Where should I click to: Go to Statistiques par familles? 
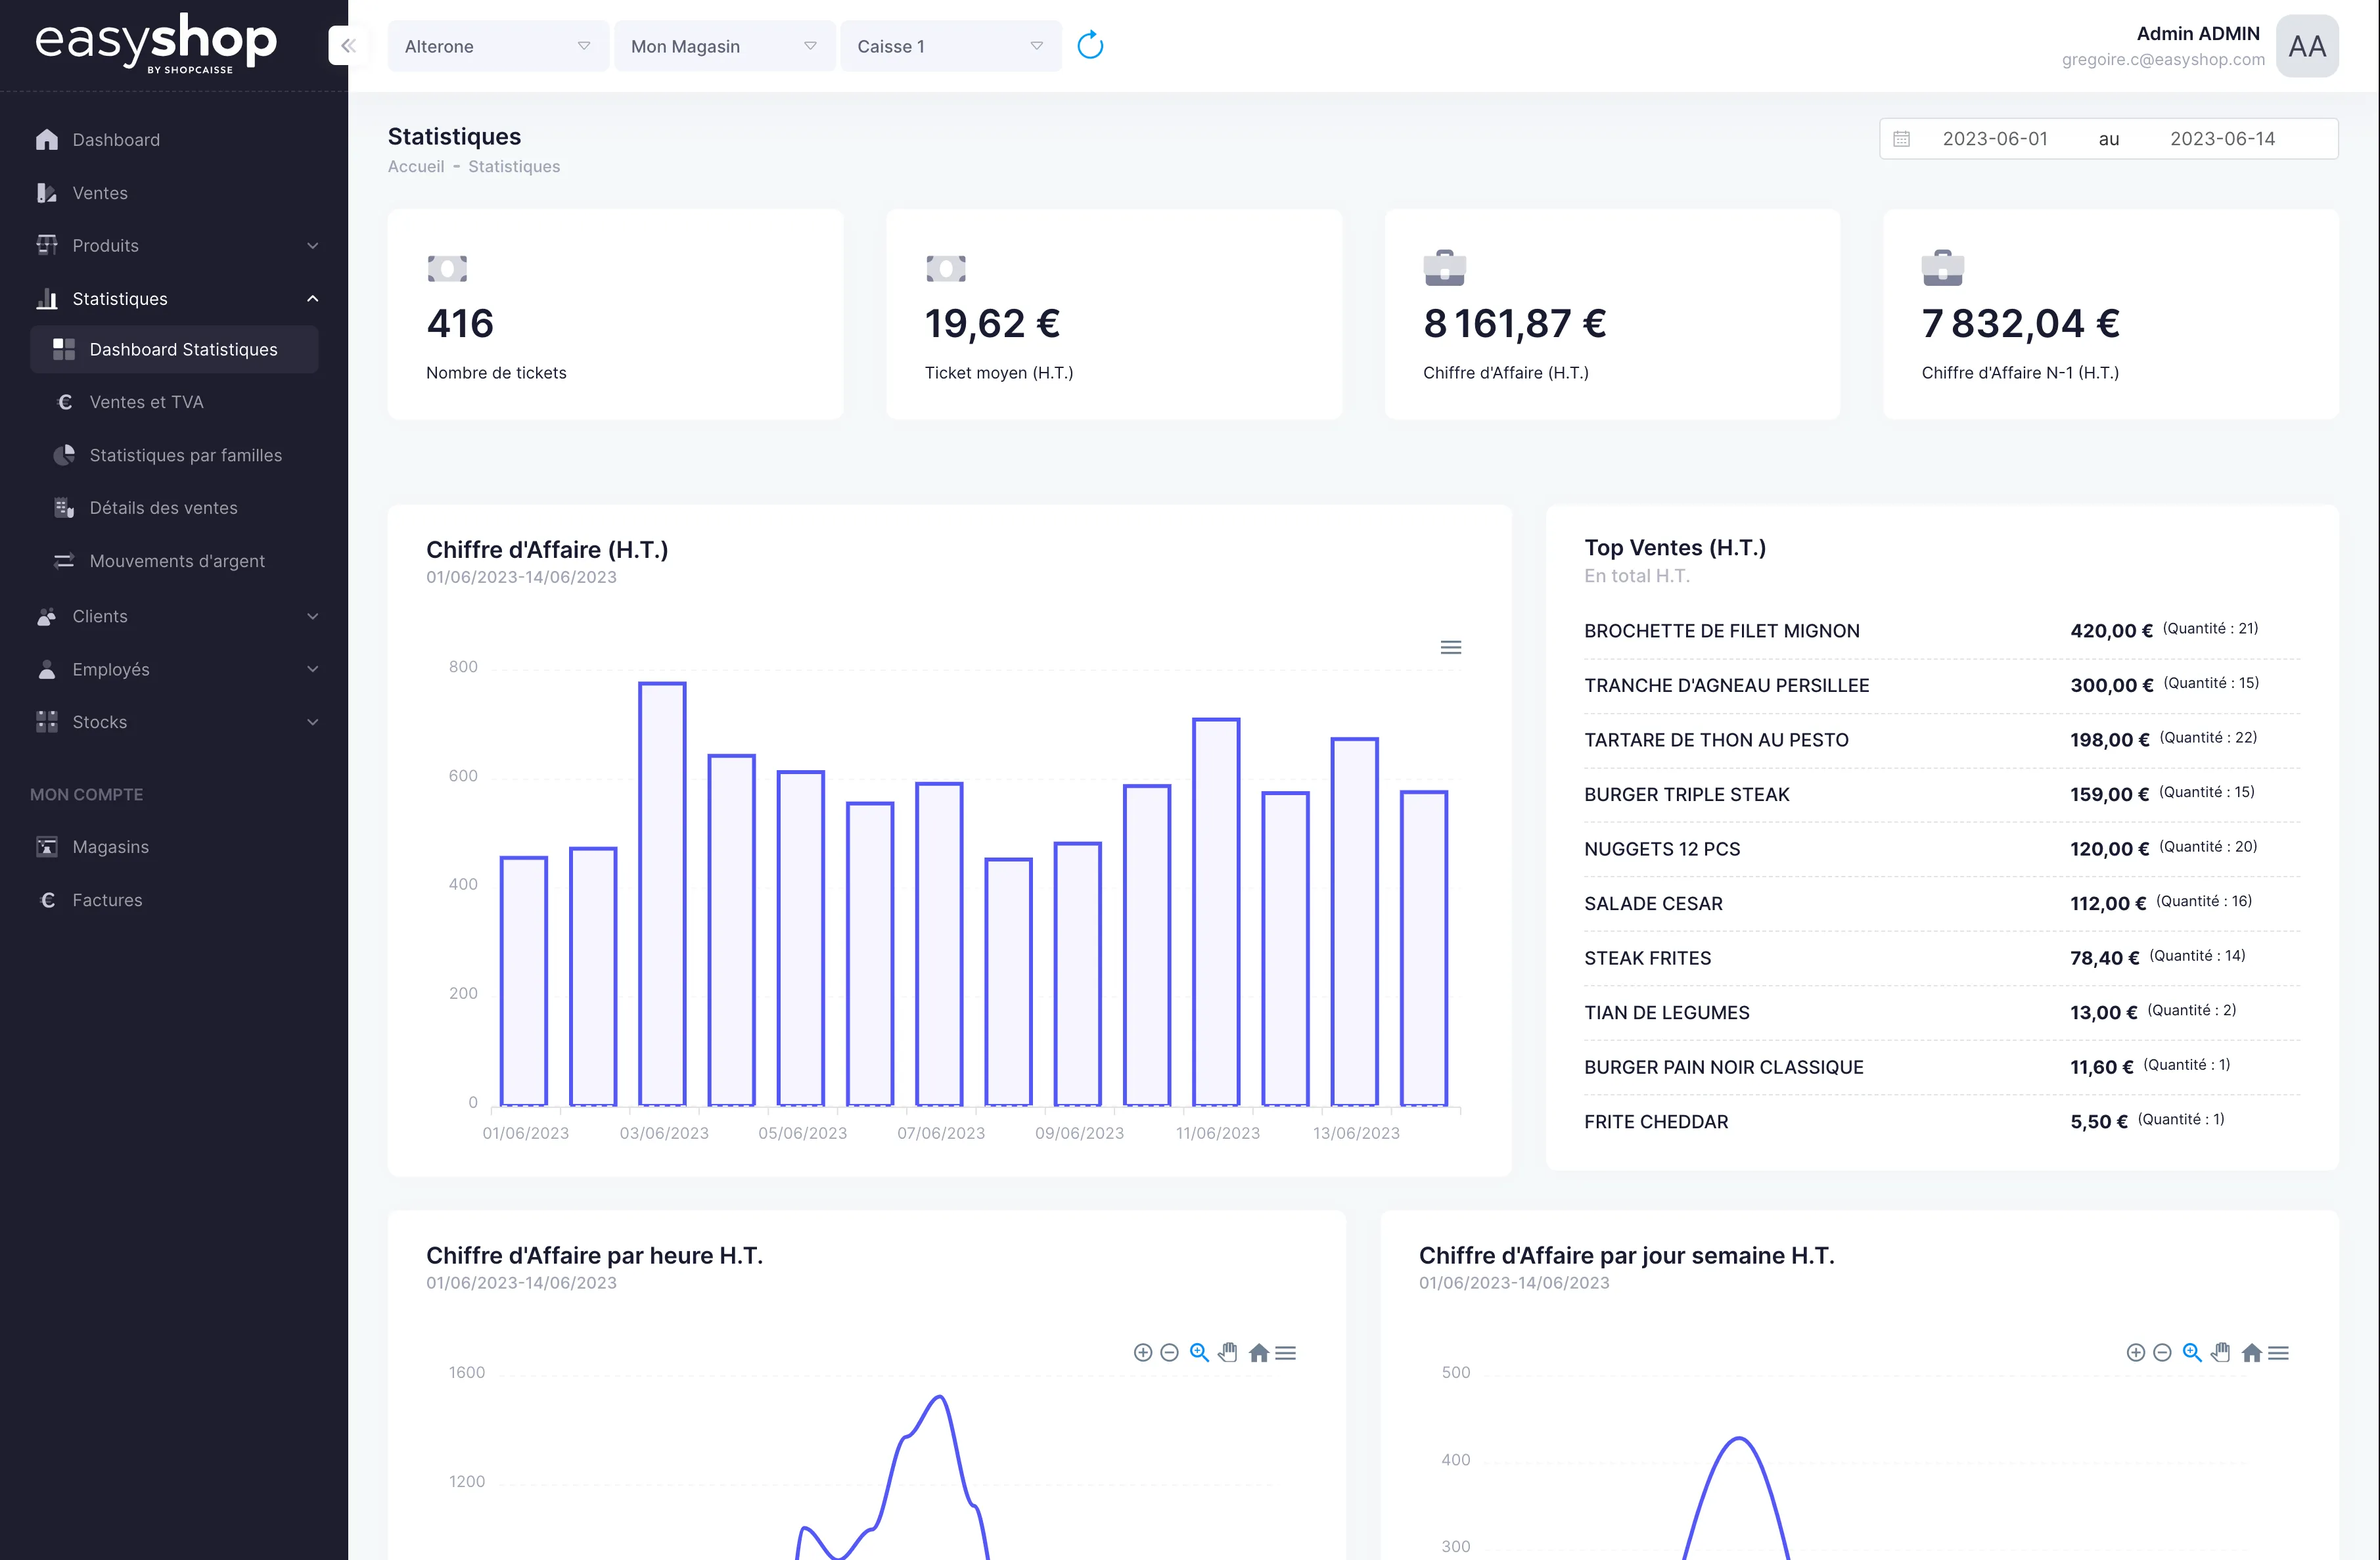click(185, 455)
